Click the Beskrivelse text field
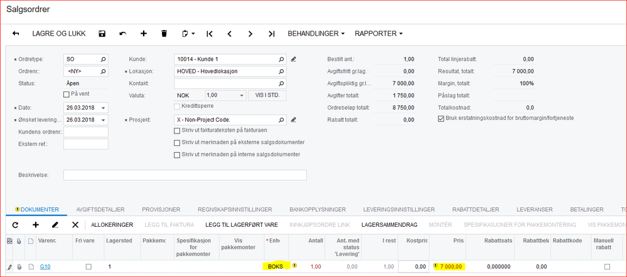Viewport: 627px width, 277px height. point(185,175)
